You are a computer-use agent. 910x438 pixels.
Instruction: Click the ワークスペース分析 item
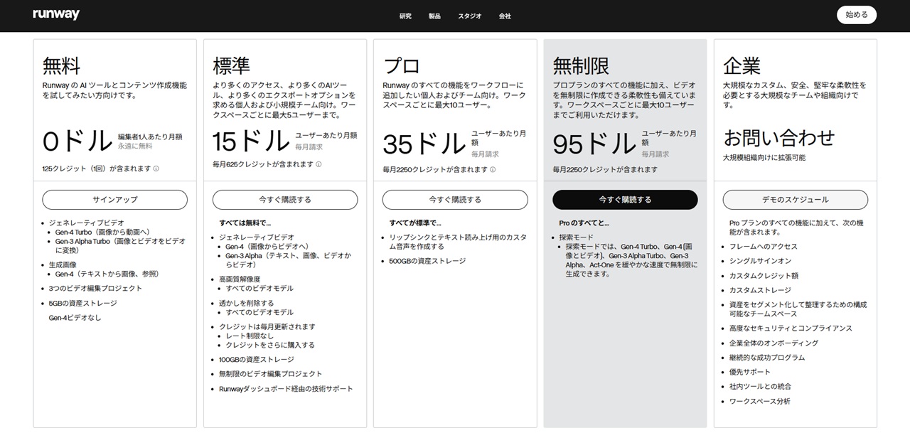(x=760, y=402)
